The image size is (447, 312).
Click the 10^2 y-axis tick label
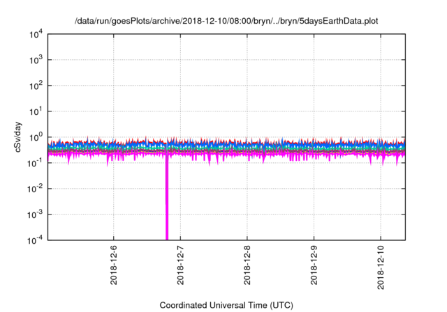click(36, 86)
